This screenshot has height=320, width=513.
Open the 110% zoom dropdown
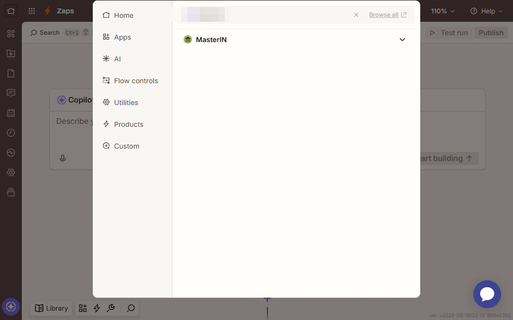point(443,11)
